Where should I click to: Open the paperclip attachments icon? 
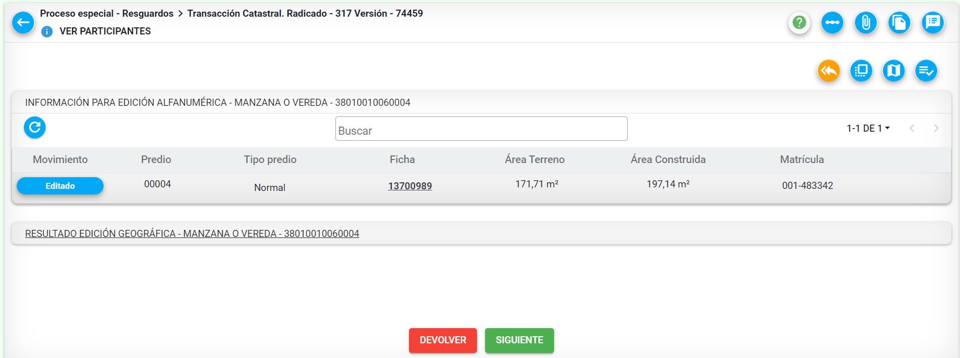coord(866,23)
